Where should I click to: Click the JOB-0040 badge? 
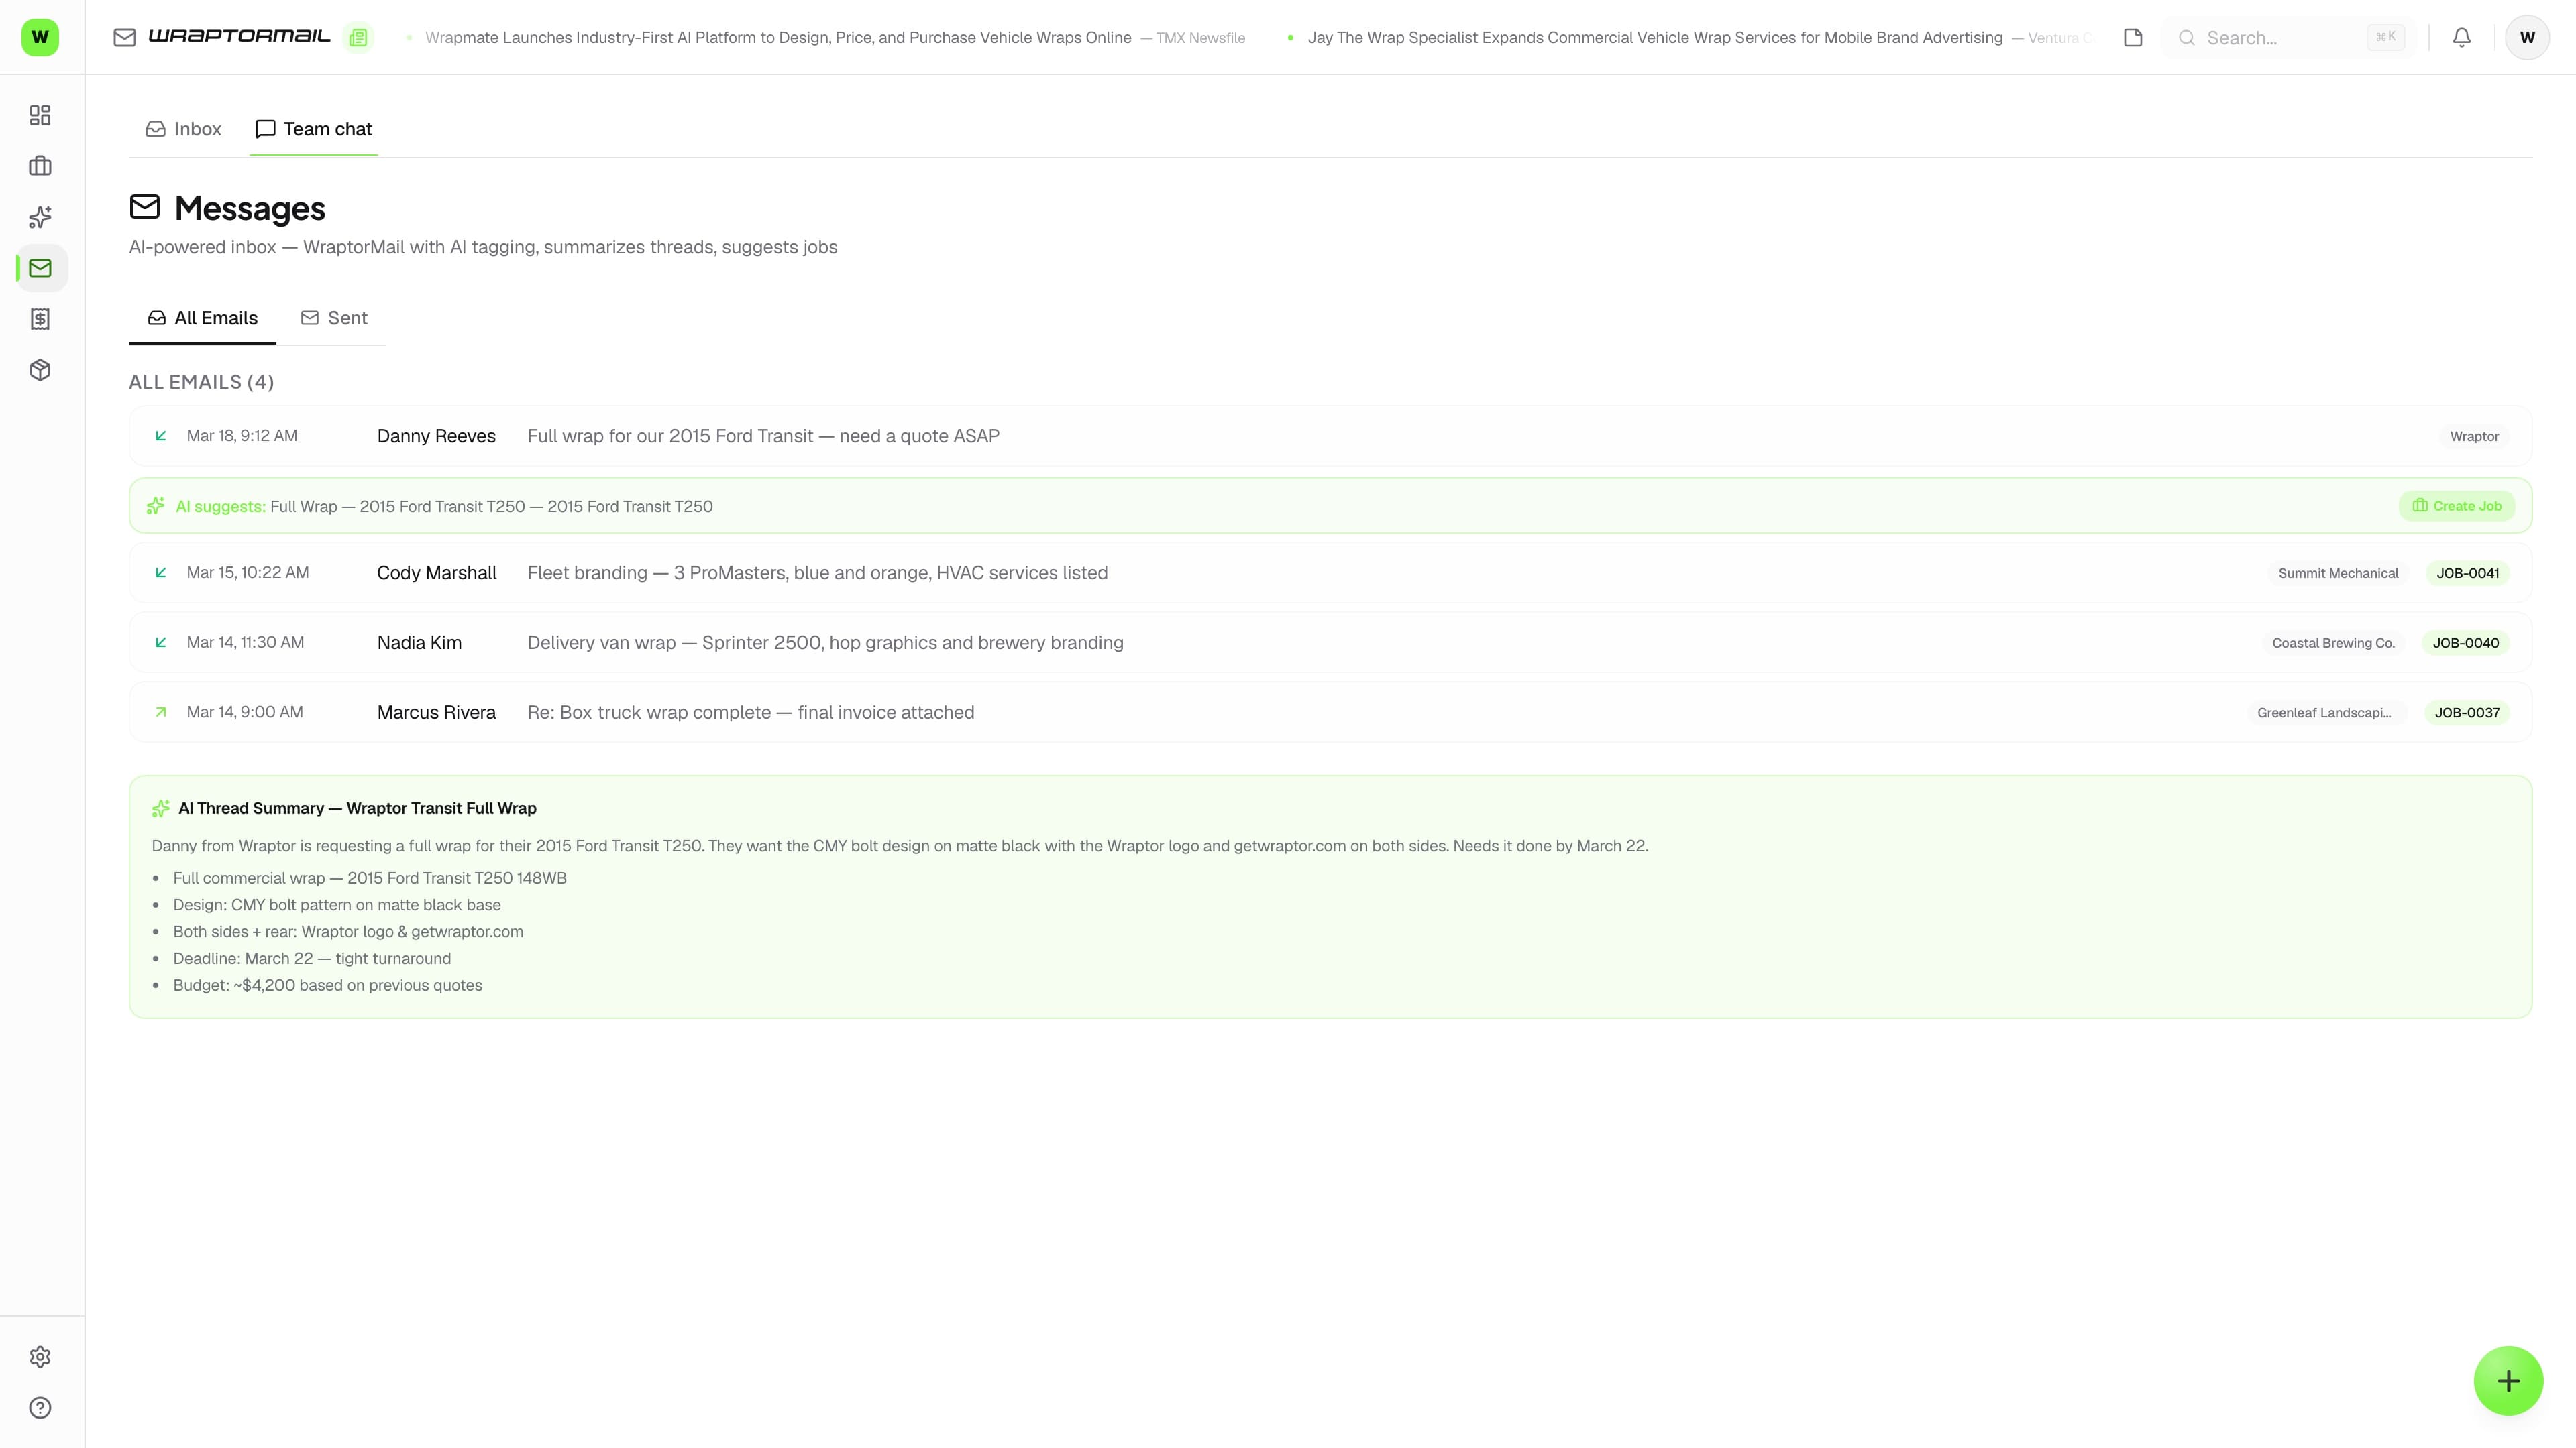2465,644
